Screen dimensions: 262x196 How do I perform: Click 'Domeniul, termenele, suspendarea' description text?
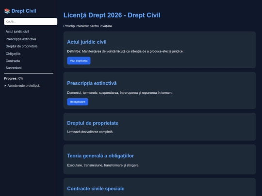tap(120, 92)
